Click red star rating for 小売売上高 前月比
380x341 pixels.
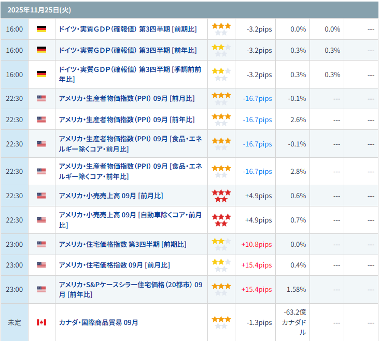(x=221, y=196)
